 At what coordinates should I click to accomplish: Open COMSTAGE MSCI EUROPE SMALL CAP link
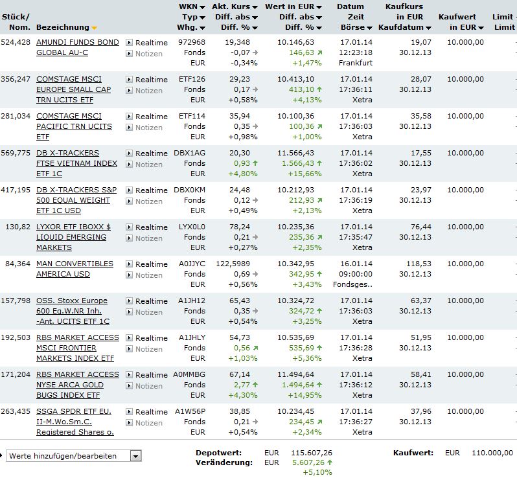(73, 89)
